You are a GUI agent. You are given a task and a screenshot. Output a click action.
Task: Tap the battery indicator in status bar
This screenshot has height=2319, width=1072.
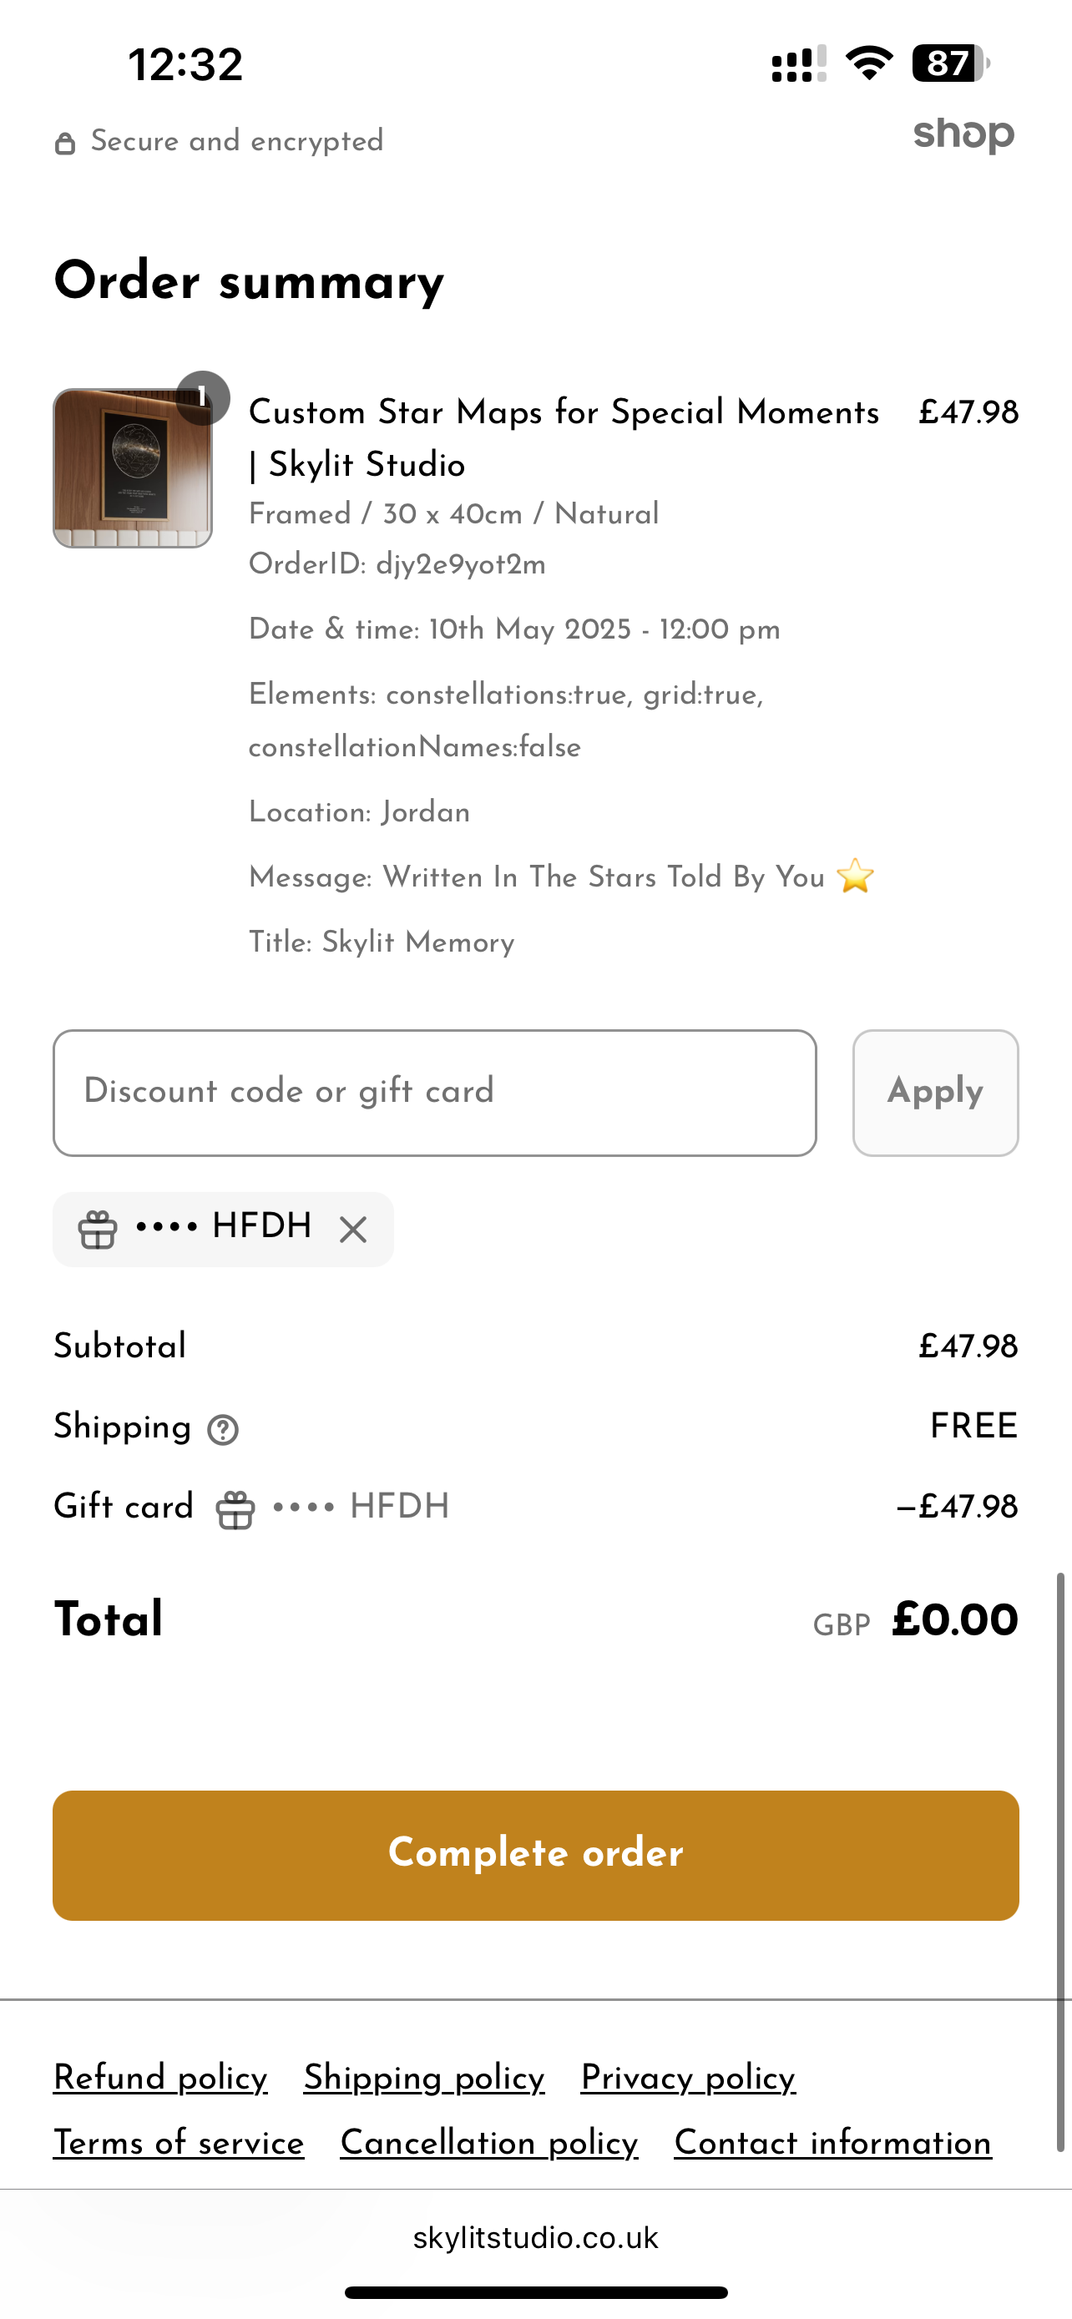click(950, 64)
